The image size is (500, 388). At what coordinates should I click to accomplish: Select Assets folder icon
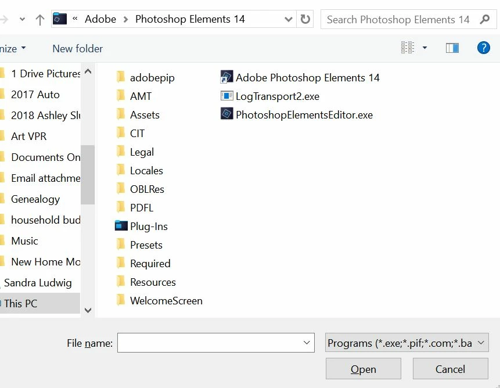tap(121, 114)
